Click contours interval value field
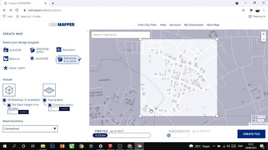268x150 pixels. click(x=54, y=109)
